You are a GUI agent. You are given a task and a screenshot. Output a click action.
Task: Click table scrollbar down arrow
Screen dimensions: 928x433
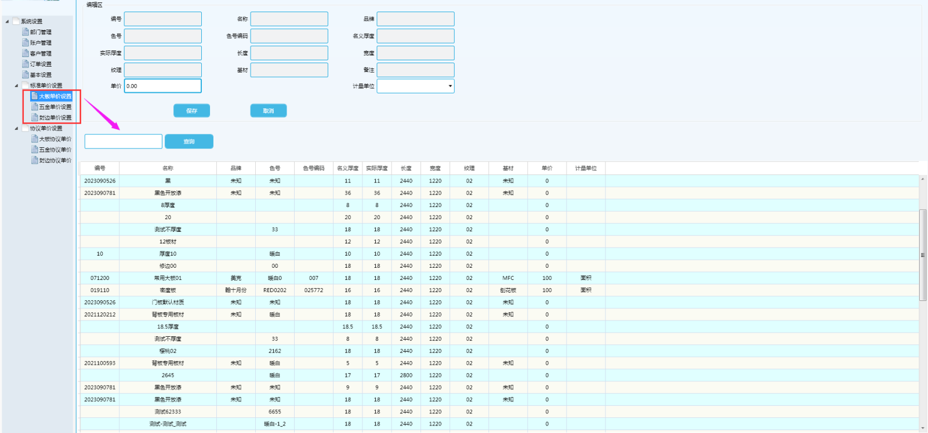click(x=923, y=428)
